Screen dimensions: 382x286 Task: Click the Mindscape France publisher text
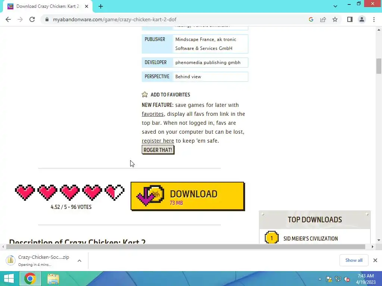click(x=195, y=39)
